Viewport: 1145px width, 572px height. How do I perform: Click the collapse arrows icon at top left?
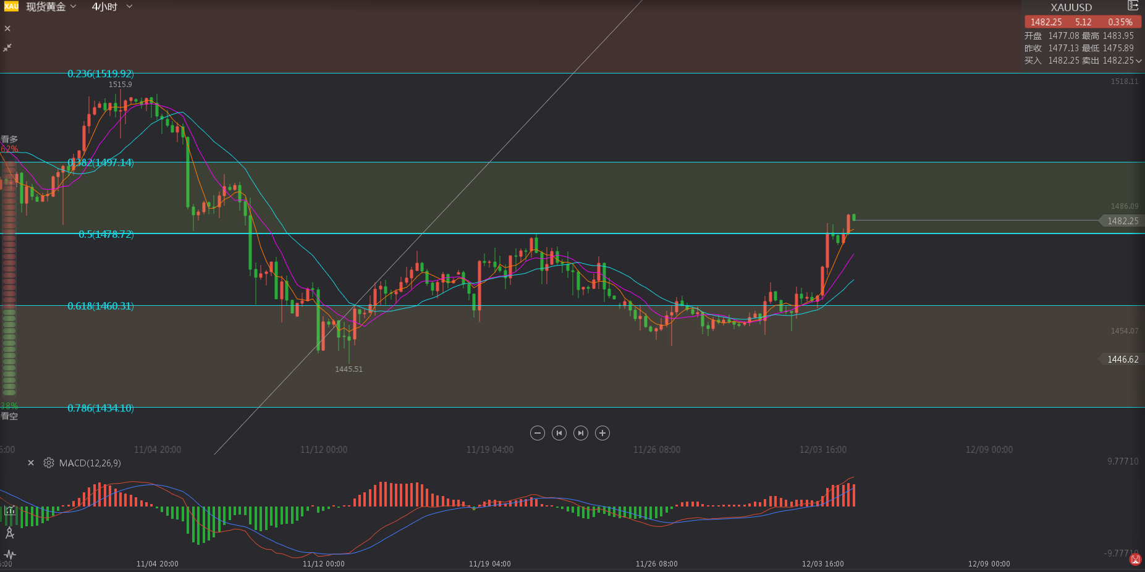pos(7,48)
